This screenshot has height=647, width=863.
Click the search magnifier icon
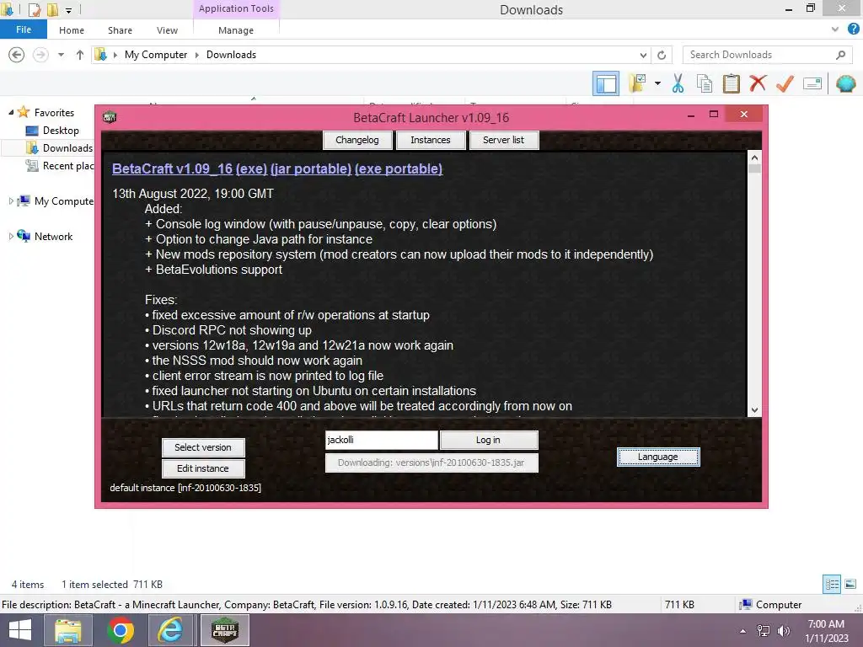pyautogui.click(x=840, y=55)
